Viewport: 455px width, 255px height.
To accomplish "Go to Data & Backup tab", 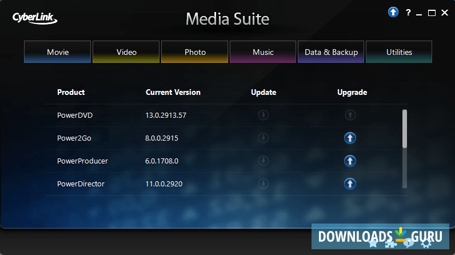I will click(x=331, y=52).
